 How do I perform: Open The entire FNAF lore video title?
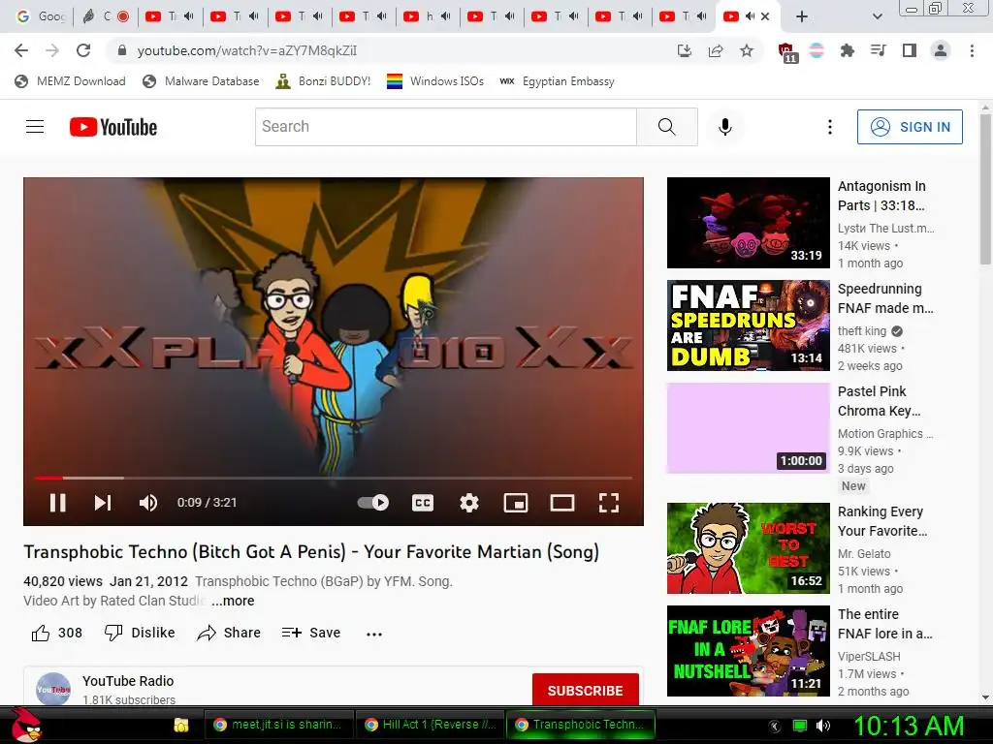884,624
